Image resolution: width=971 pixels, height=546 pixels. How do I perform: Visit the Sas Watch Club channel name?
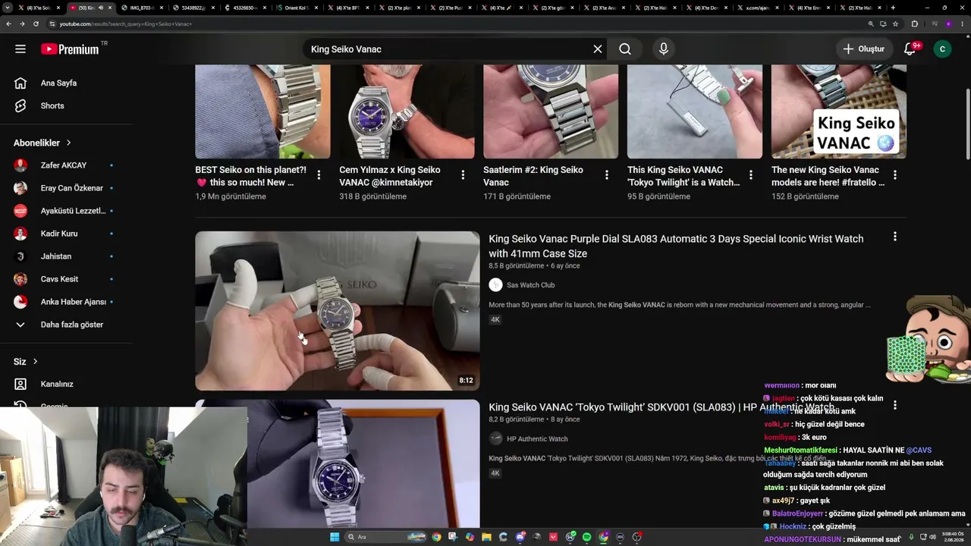[x=531, y=285]
